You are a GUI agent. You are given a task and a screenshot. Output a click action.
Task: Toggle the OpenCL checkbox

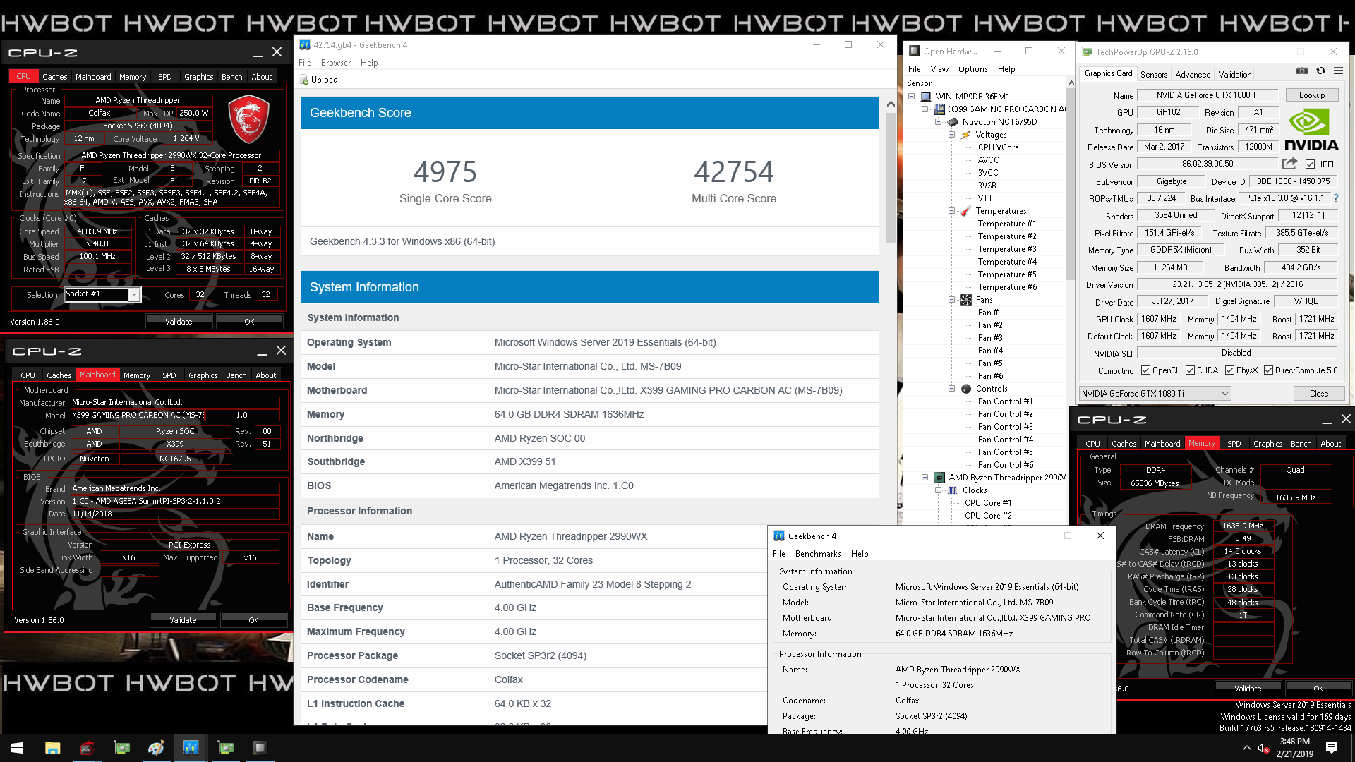coord(1146,370)
